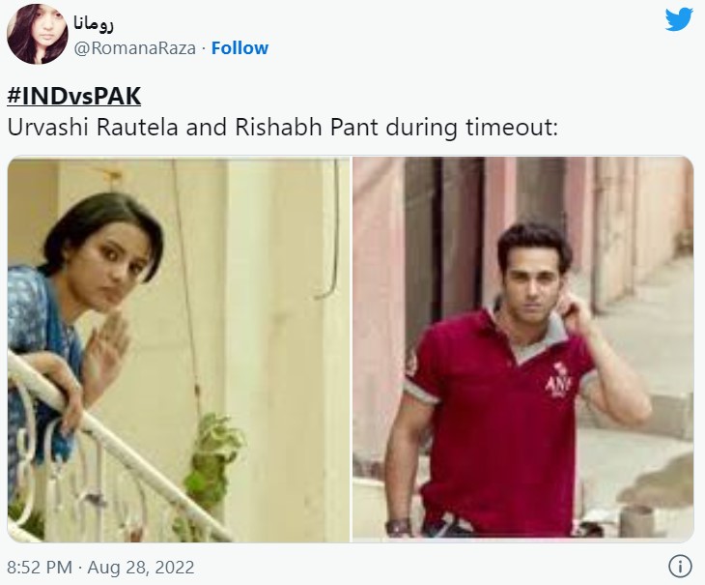The width and height of the screenshot is (705, 585).
Task: Click the @RomanaRaza handle
Action: point(134,48)
